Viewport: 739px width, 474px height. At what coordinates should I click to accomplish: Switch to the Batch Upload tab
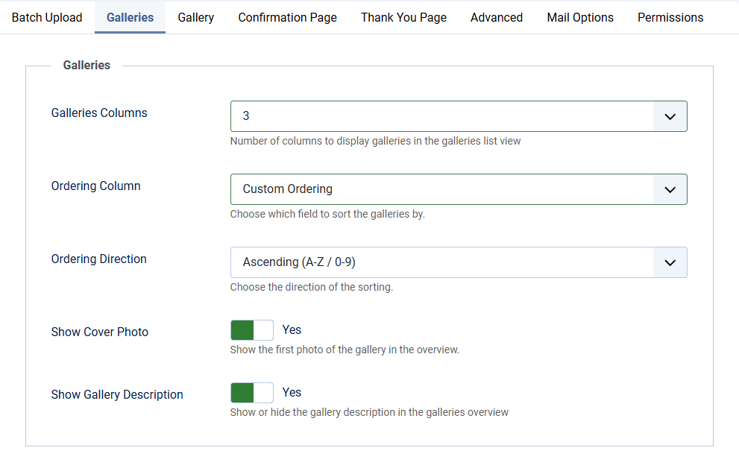click(x=46, y=17)
